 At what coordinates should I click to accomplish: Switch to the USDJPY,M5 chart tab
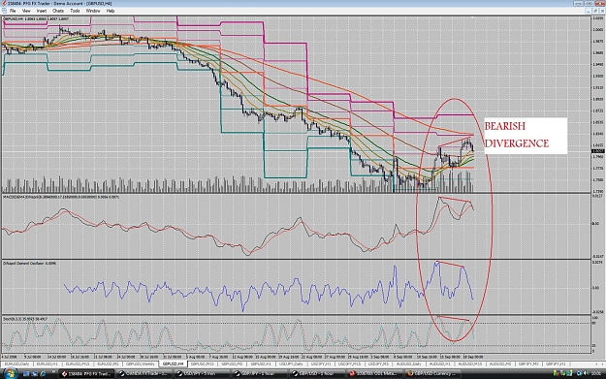point(378,363)
